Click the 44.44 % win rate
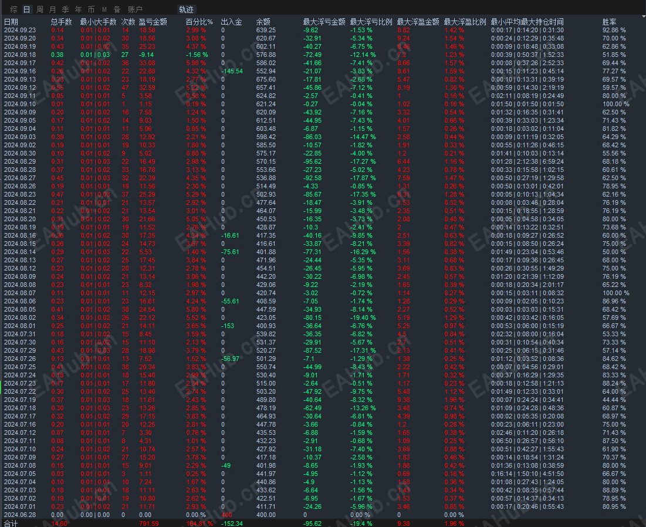 614,400
